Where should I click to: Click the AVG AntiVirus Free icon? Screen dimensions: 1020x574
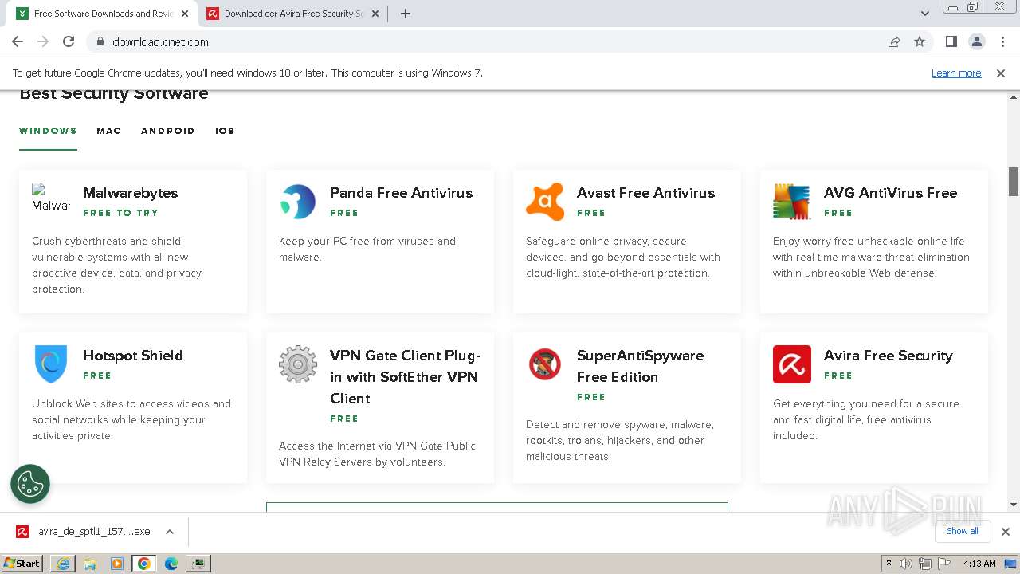pyautogui.click(x=792, y=202)
